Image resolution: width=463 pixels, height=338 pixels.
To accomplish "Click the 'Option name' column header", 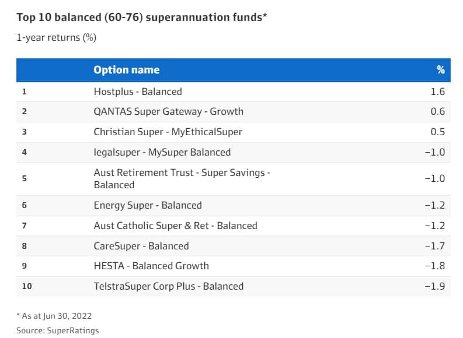I will 126,70.
